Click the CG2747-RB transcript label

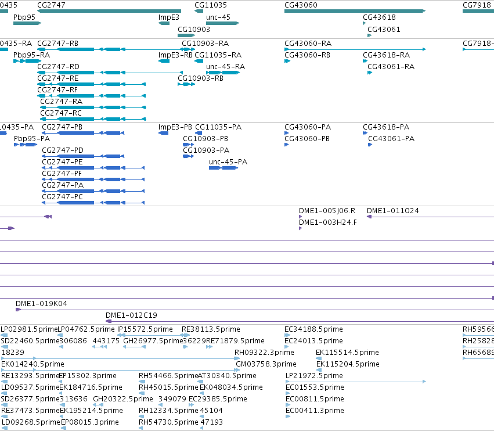tap(57, 43)
